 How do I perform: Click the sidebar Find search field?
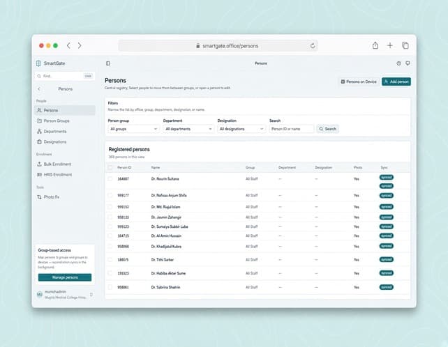pyautogui.click(x=65, y=76)
